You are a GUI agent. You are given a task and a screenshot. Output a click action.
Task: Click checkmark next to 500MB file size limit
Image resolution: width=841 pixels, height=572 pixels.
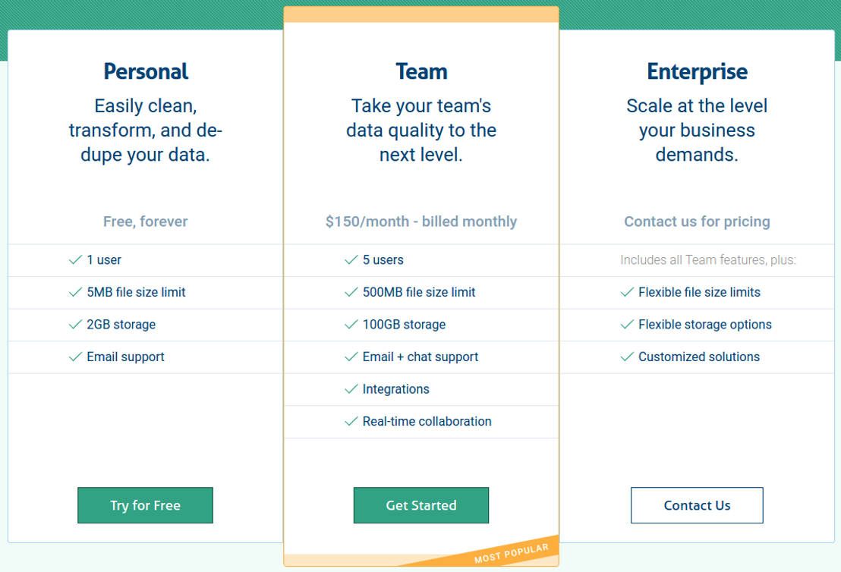[351, 292]
